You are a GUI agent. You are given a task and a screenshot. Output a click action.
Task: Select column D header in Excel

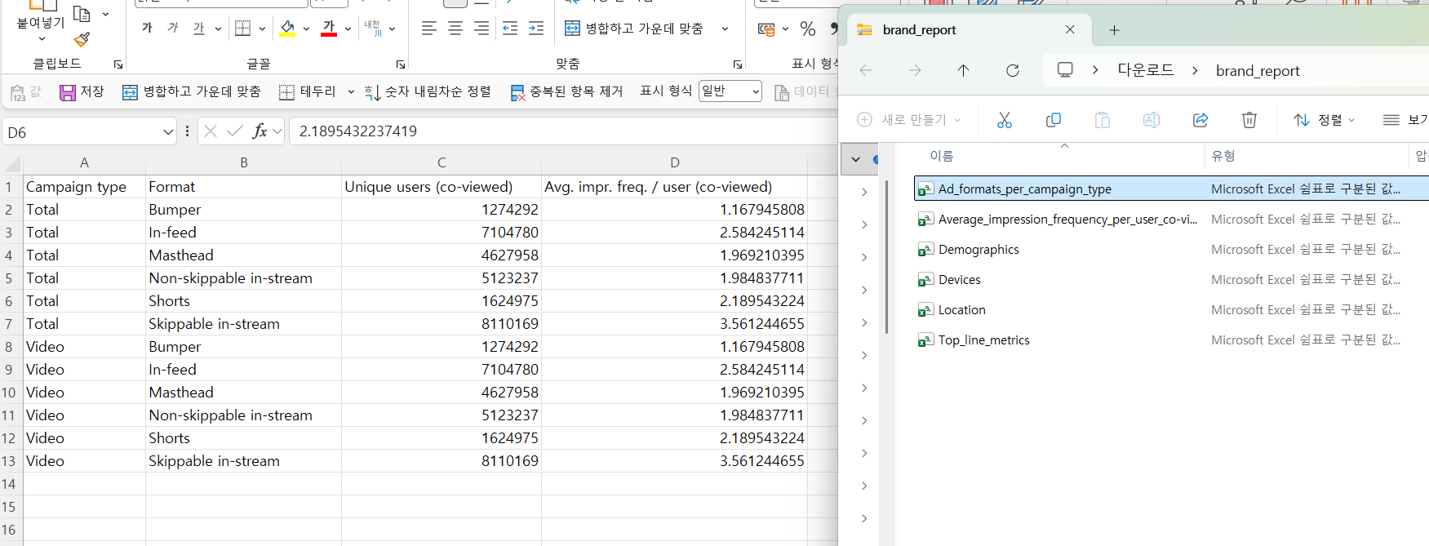tap(675, 162)
